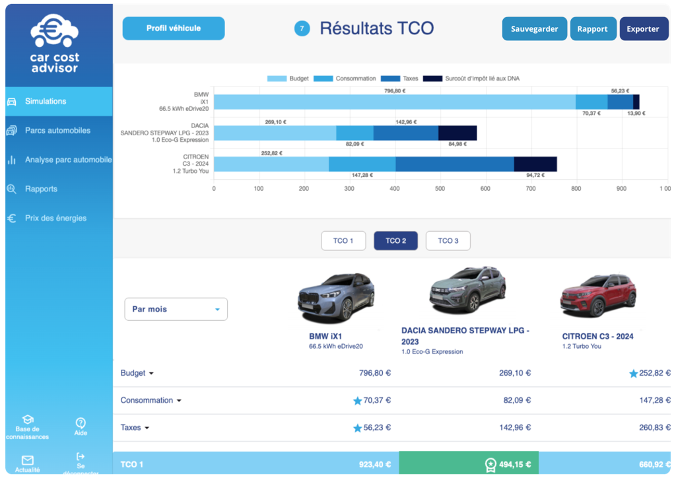Open the Actualité envelope icon
The height and width of the screenshot is (480, 676).
[28, 460]
